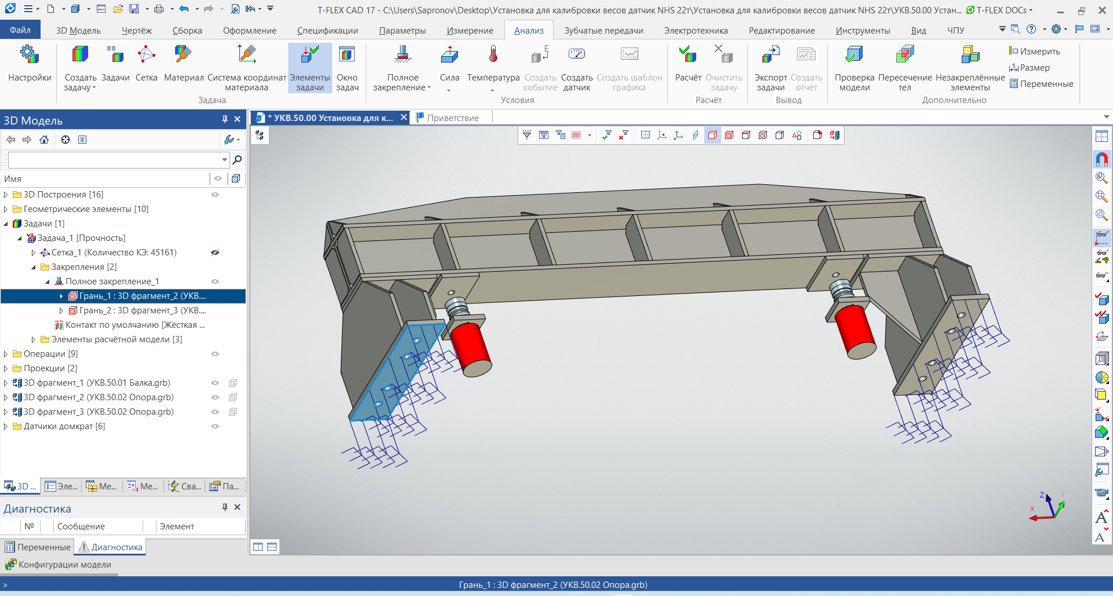
Task: Click the Пересечение тел tool
Action: (904, 67)
